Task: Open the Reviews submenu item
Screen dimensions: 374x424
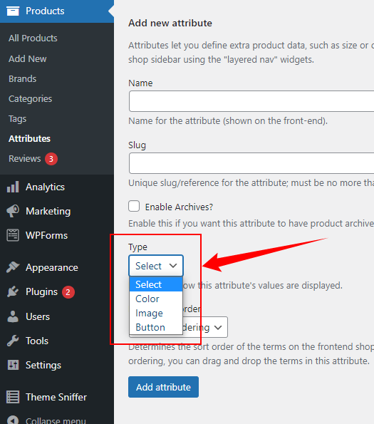Action: (x=25, y=158)
